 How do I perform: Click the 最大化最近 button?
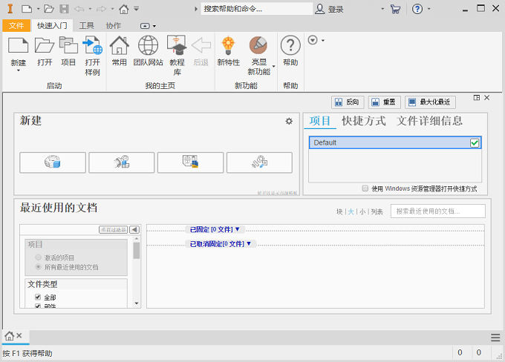point(430,102)
